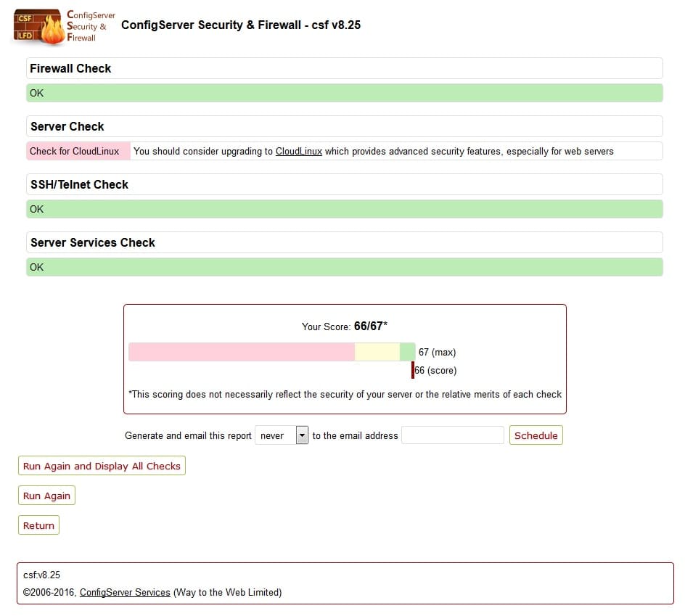Click the Return button
Viewport: 685px width, 616px height.
[38, 525]
